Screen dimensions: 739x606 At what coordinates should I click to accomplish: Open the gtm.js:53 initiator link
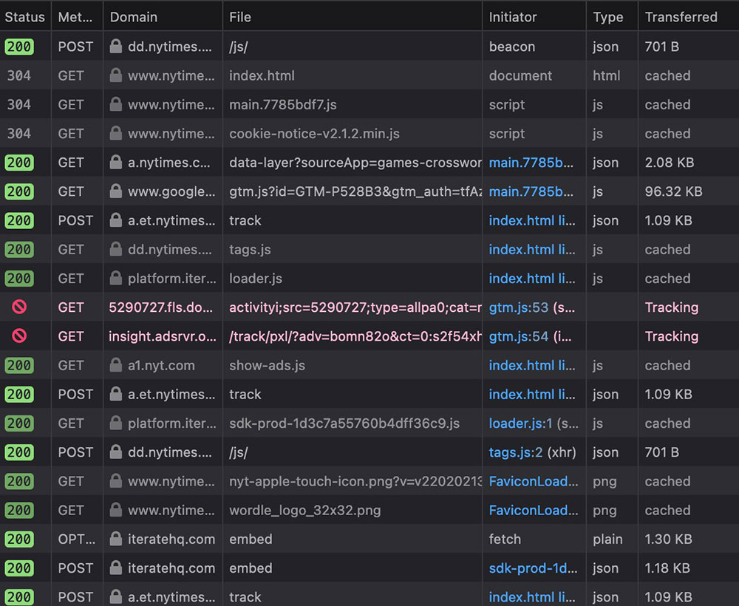(x=519, y=307)
